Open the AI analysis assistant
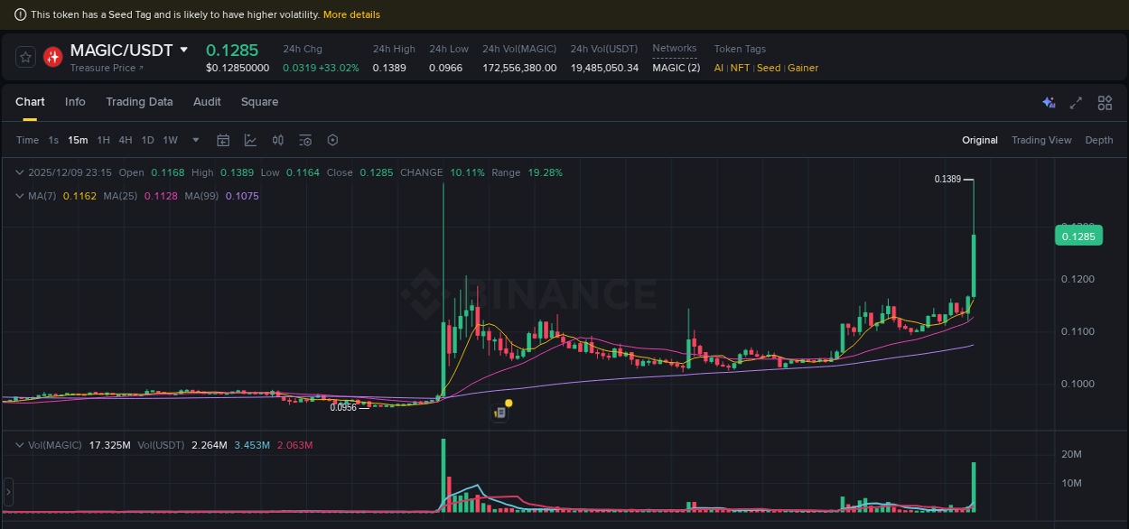Viewport: 1129px width, 529px height. pos(1048,103)
